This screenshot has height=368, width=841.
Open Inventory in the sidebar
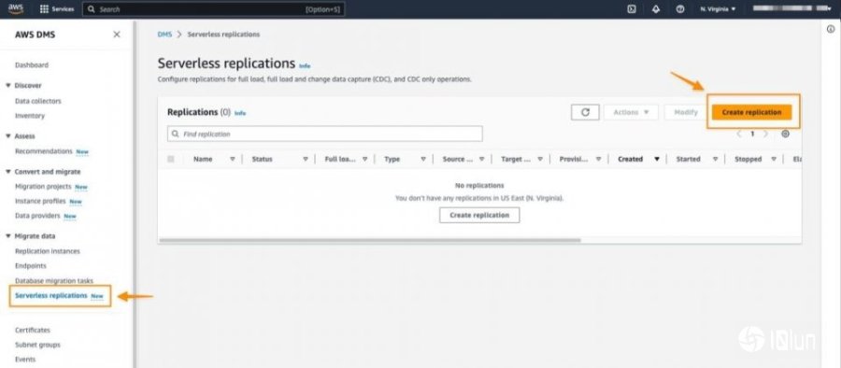pyautogui.click(x=30, y=116)
